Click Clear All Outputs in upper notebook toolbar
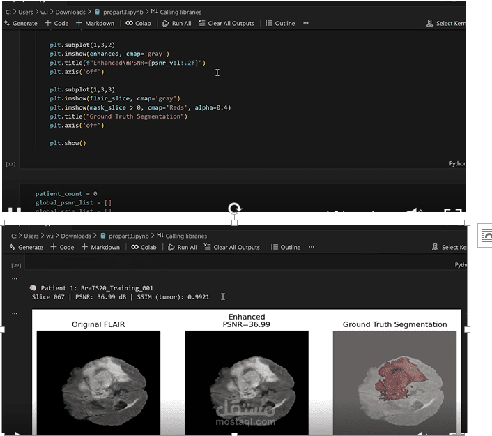492x436 pixels. pos(226,23)
